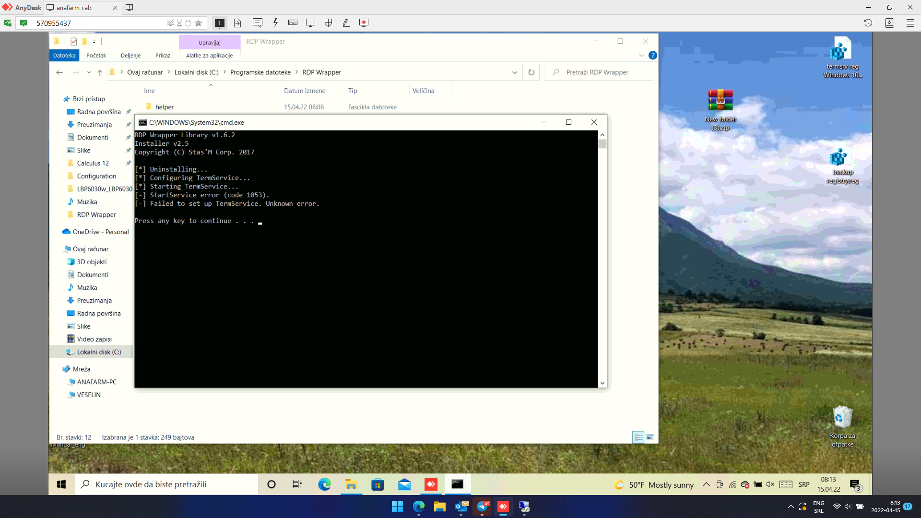Open the file transfer icon in AnyDesk toolbar

237,23
